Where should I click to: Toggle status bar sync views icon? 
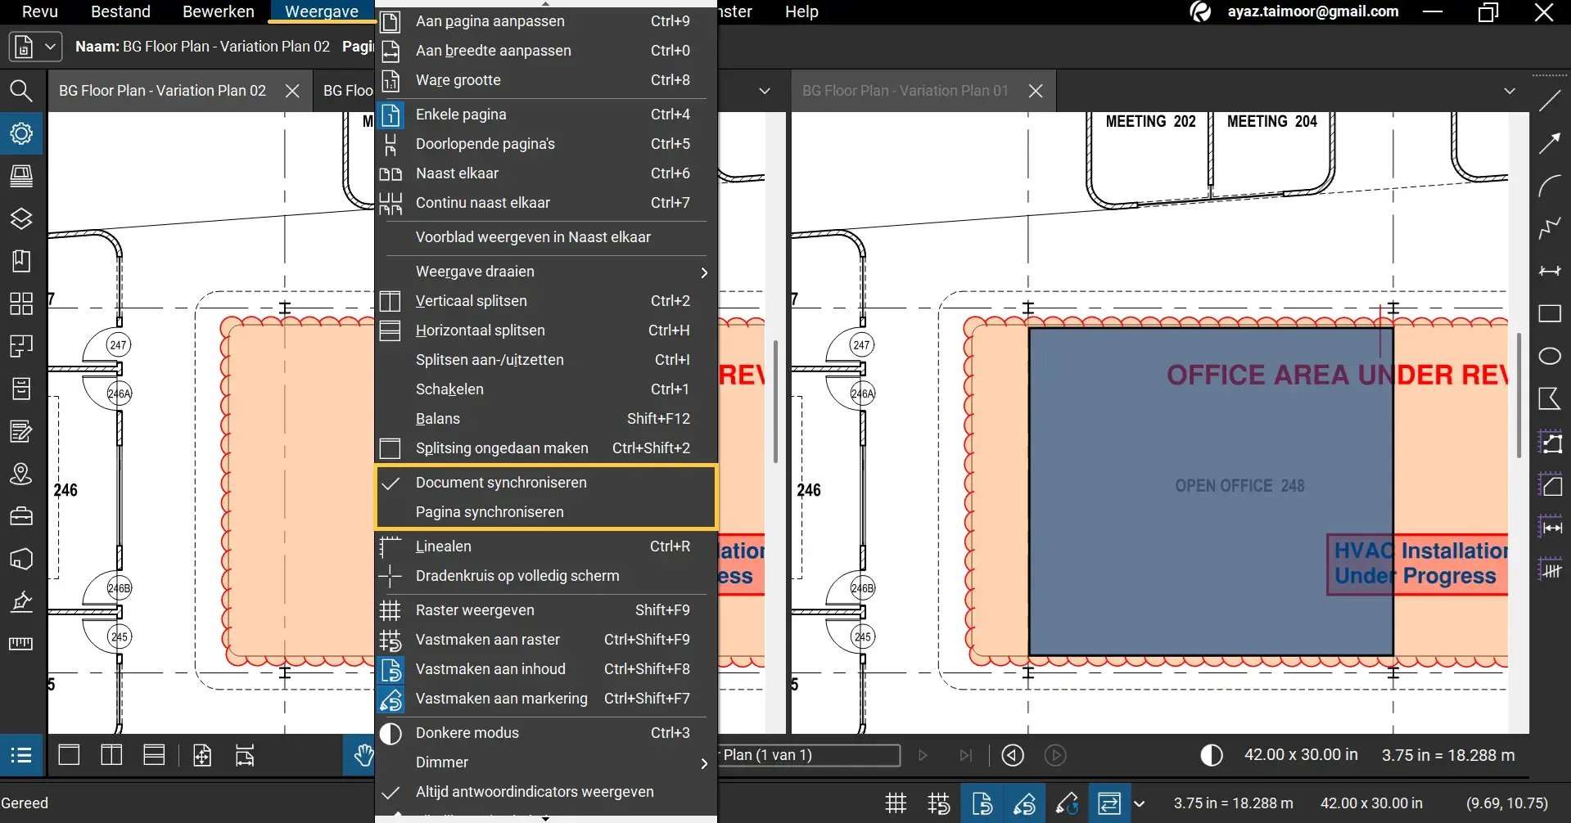[1109, 803]
